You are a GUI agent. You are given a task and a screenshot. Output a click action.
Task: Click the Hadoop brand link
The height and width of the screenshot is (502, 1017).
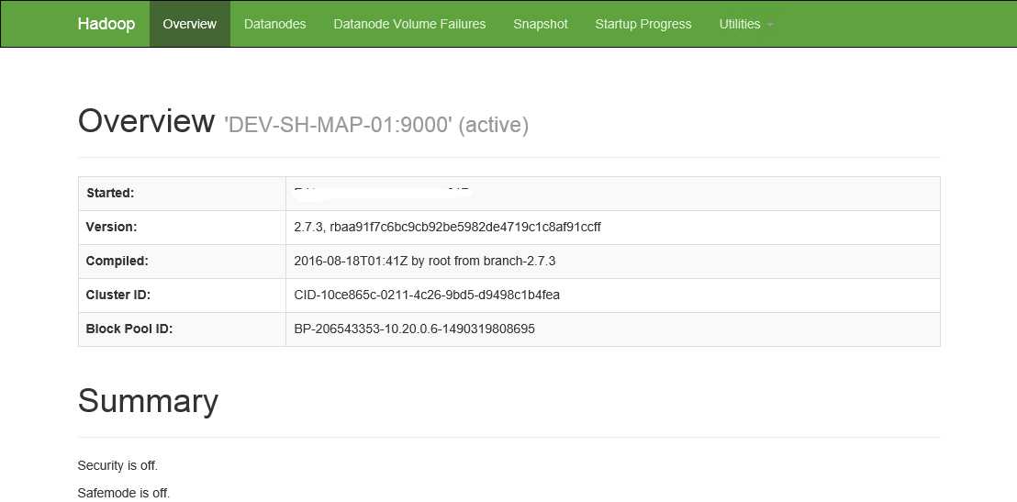(106, 24)
